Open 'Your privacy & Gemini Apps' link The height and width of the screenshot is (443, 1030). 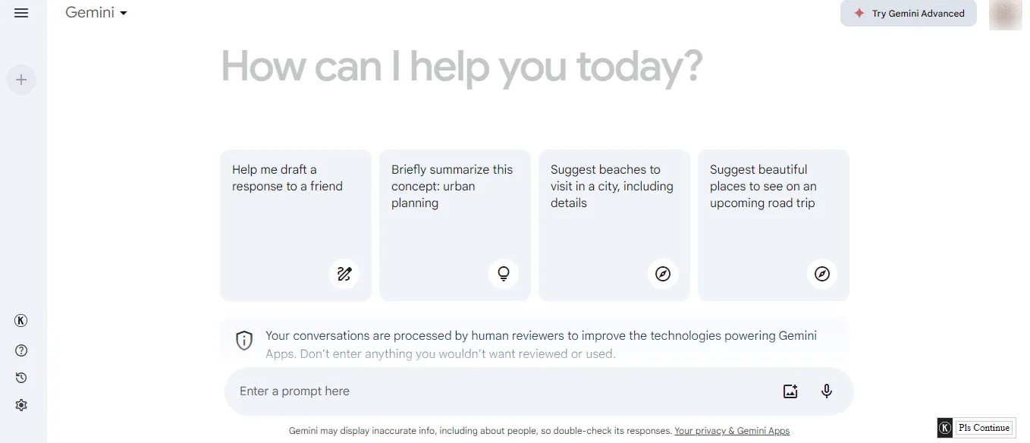pyautogui.click(x=732, y=431)
